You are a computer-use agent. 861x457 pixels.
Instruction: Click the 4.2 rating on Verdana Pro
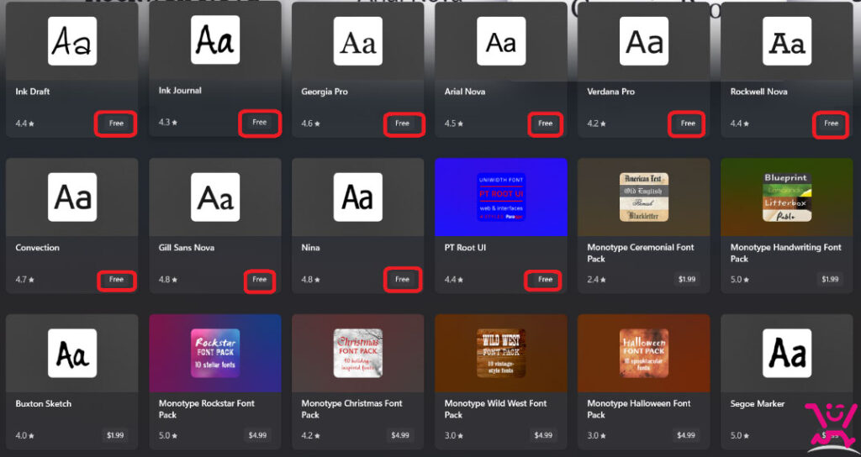point(597,124)
